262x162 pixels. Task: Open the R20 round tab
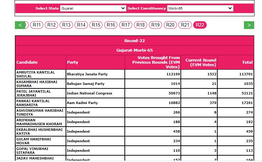point(170,25)
